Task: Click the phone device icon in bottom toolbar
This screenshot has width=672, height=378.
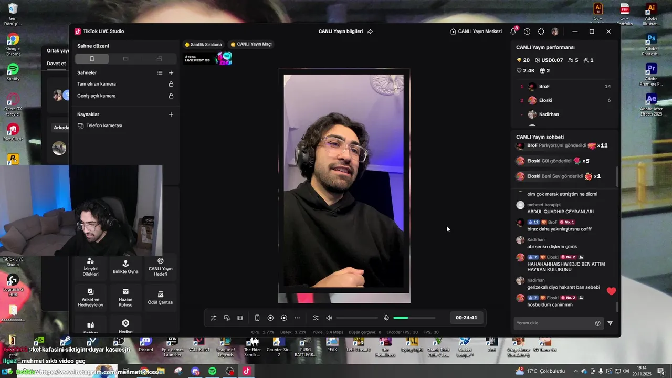Action: [x=257, y=318]
